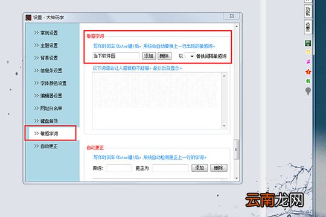Screen dimensions: 326x217
Task: Select 信息条设置 in settings sidebar
Action: click(x=48, y=71)
